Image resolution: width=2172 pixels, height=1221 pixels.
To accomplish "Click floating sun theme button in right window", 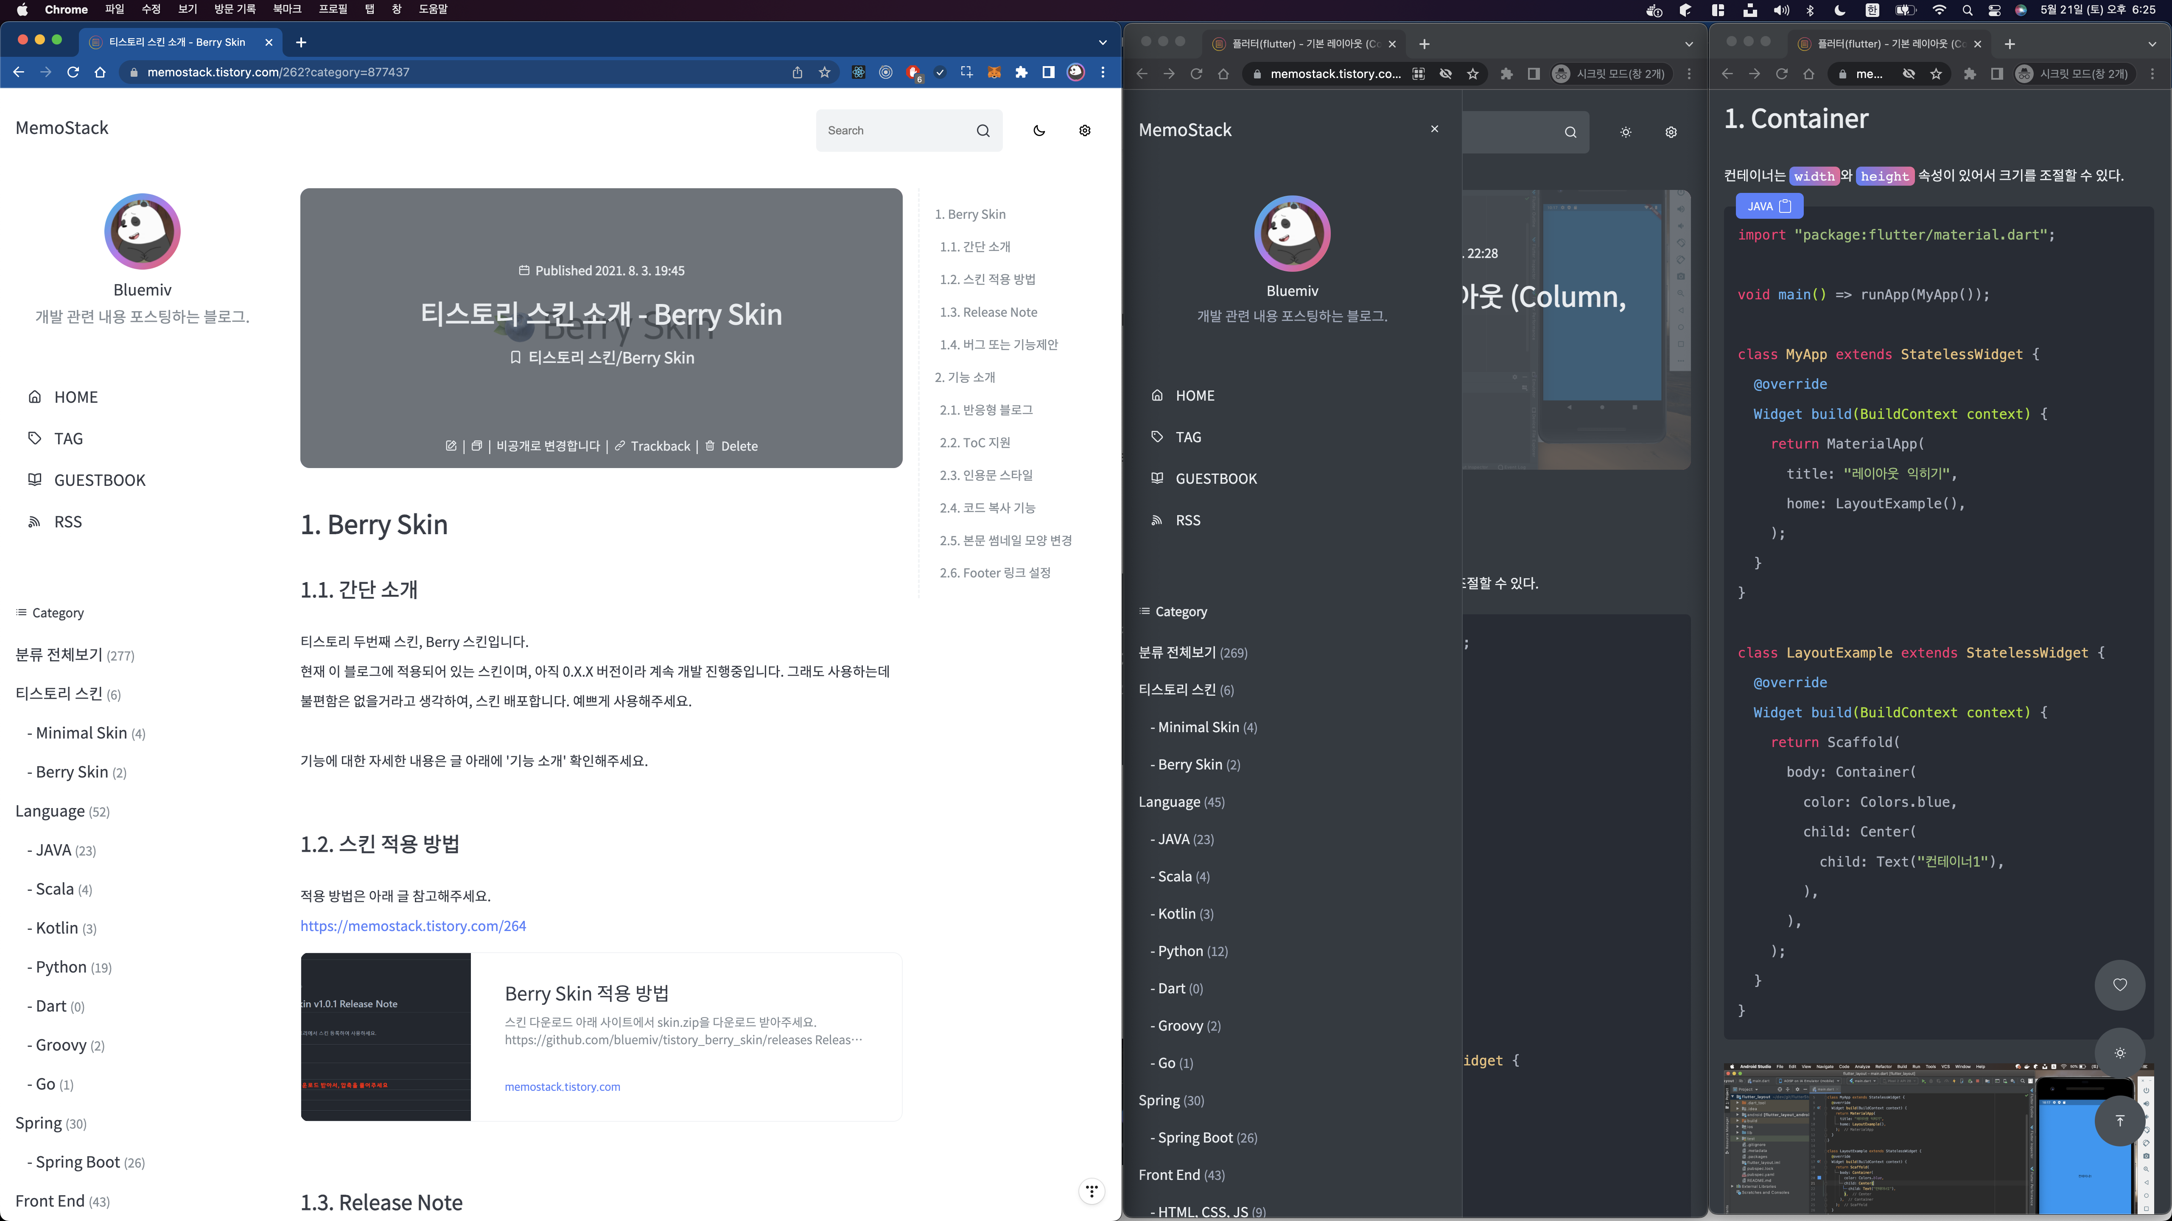I will tap(2120, 1052).
